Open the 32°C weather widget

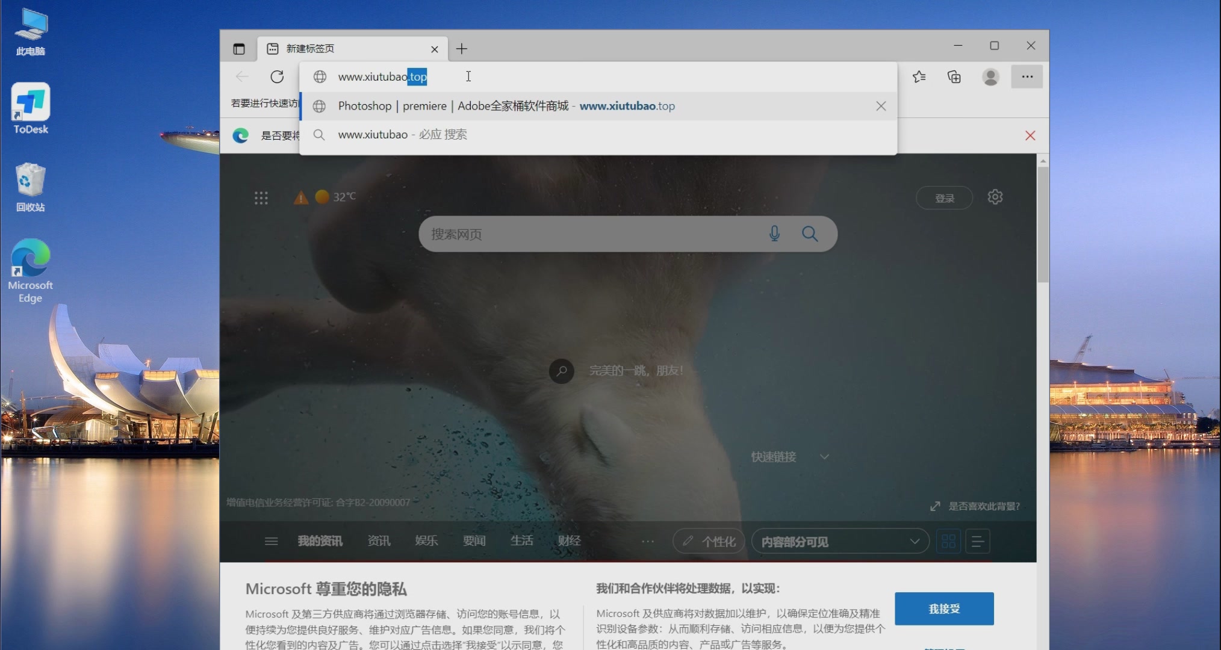point(336,196)
